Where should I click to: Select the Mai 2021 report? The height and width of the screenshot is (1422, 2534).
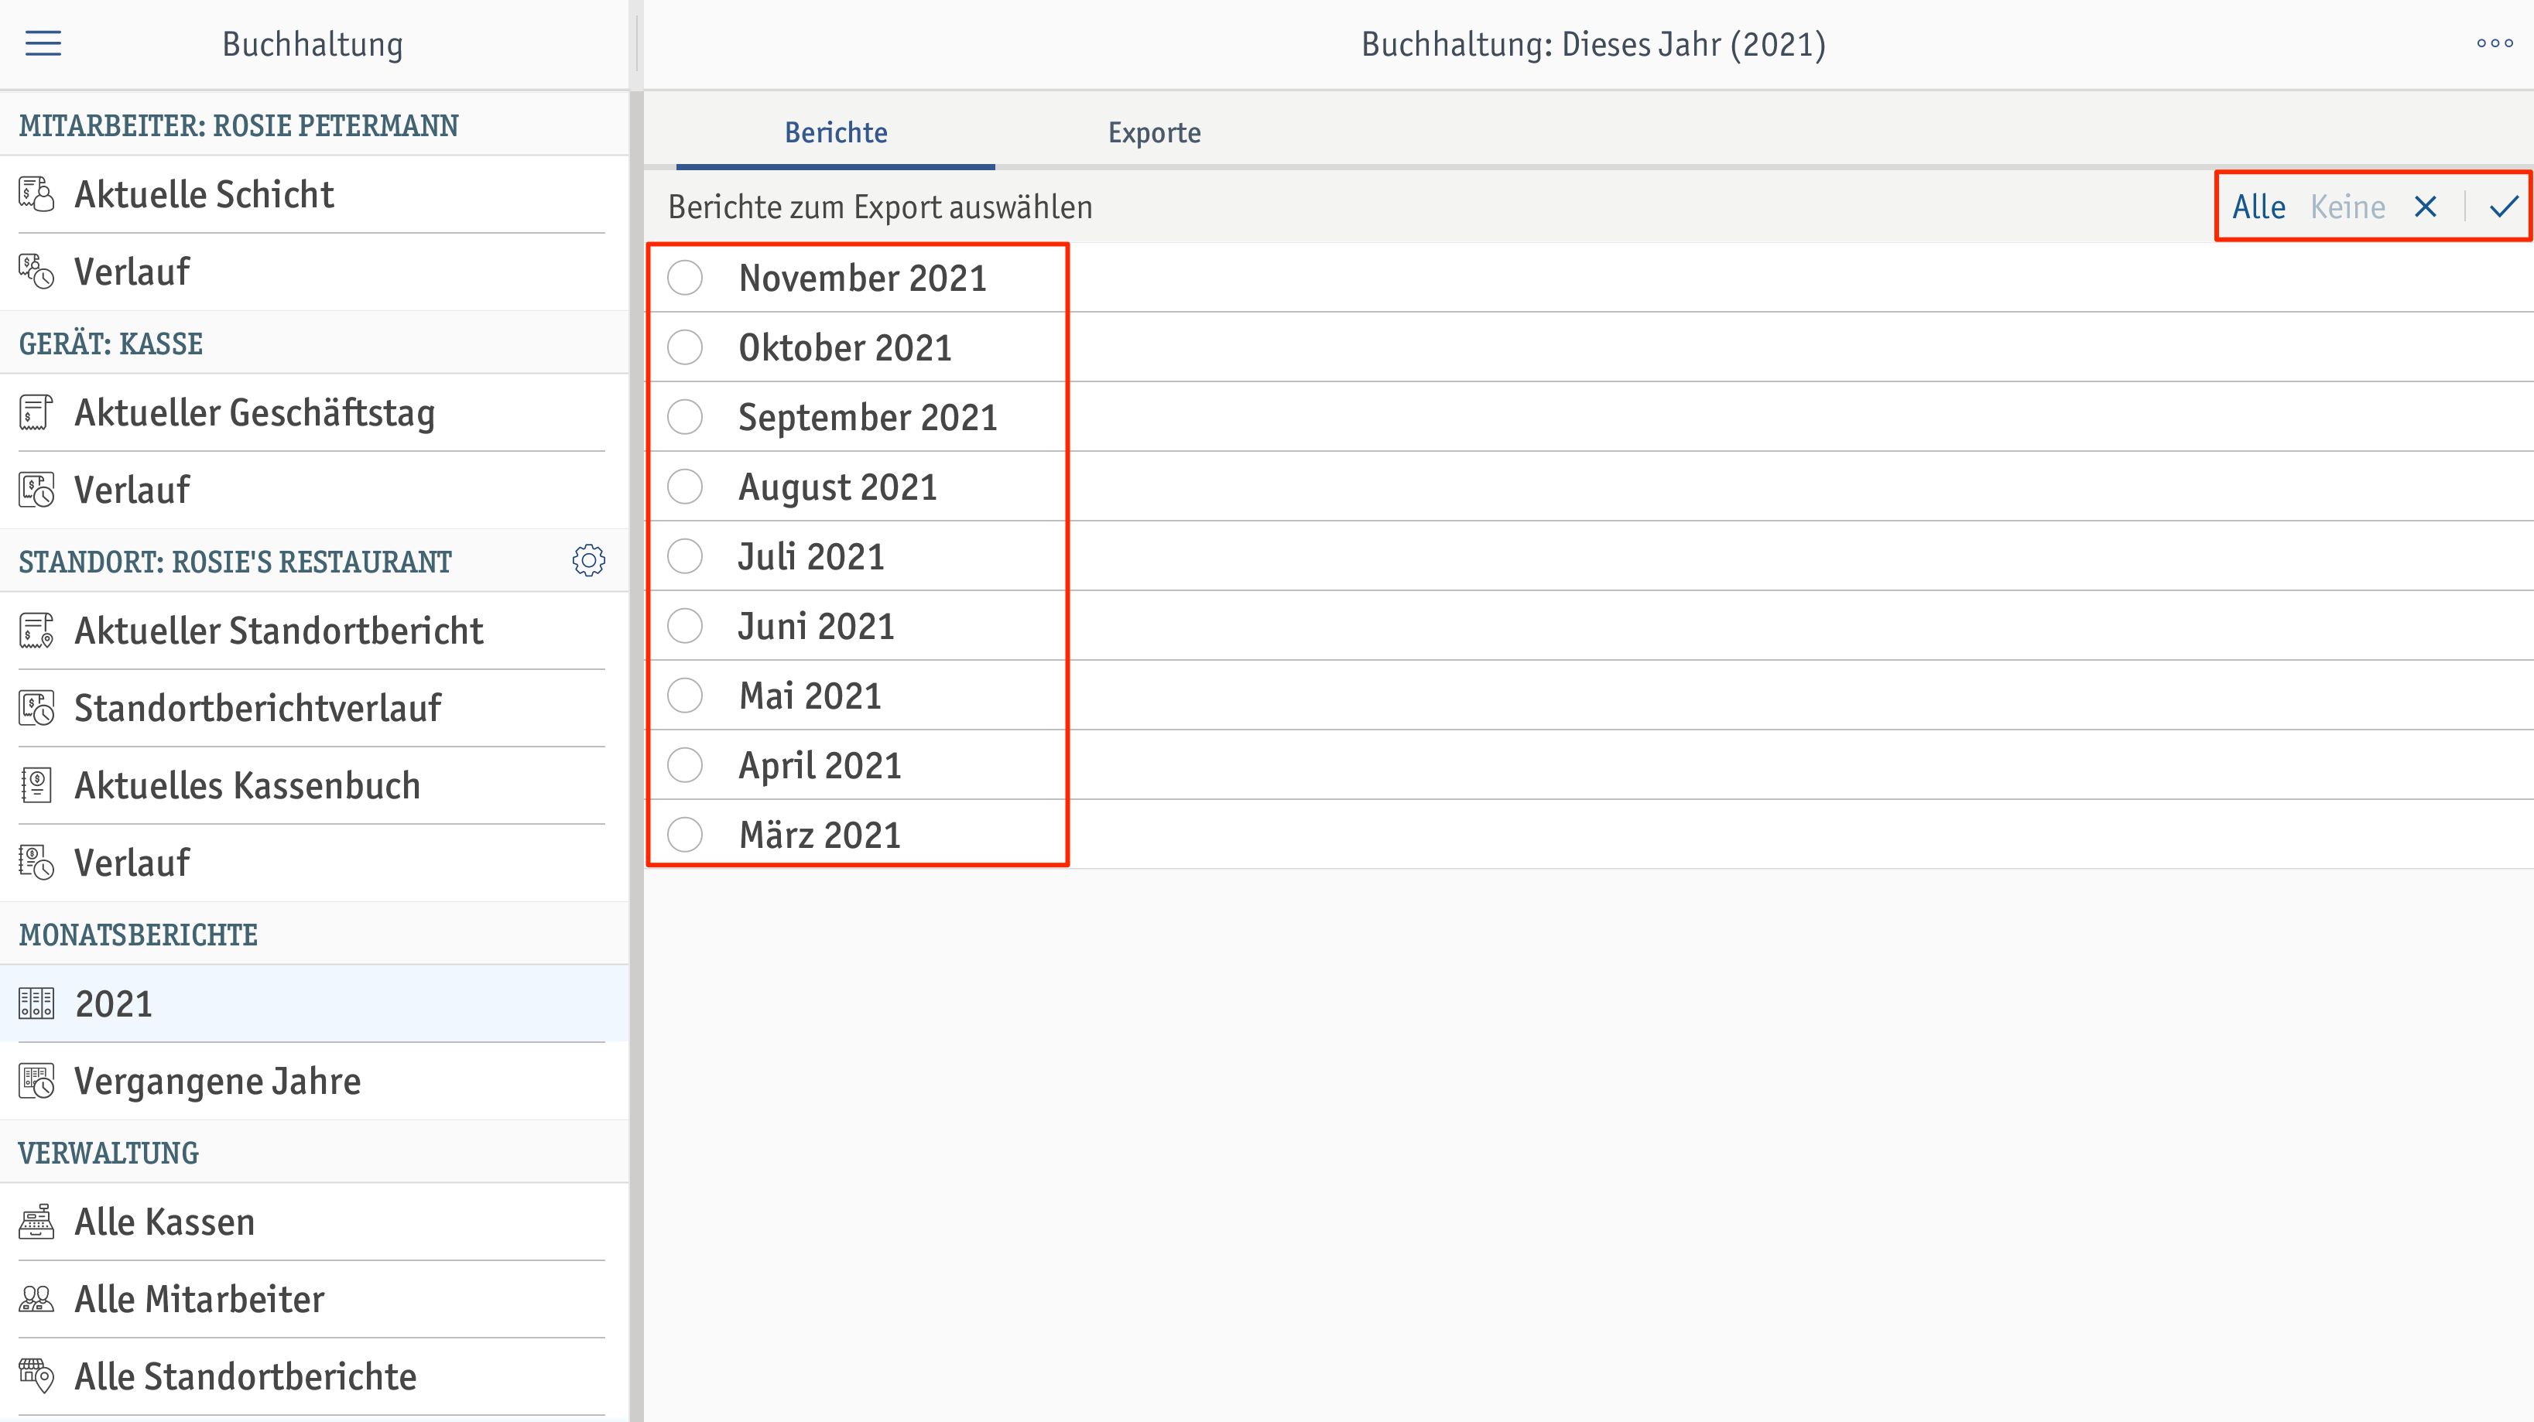(x=685, y=696)
